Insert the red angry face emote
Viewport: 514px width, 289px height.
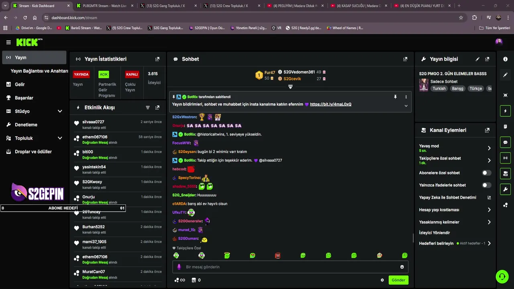coord(277,255)
